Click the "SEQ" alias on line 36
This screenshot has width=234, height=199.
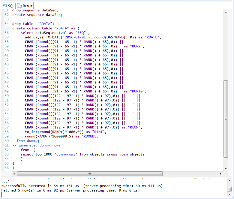(81, 33)
